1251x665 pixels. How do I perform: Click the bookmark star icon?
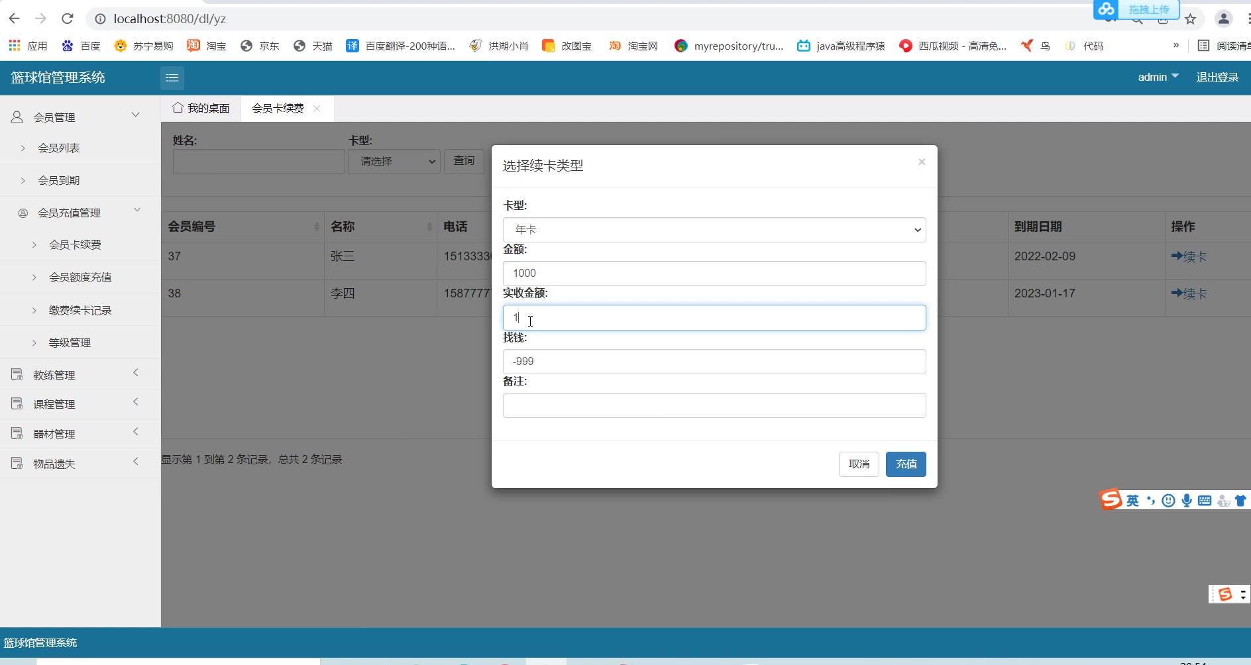point(1190,19)
